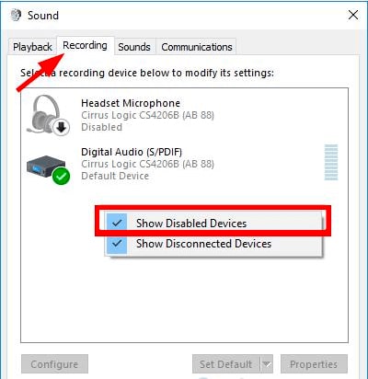Screen dimensions: 368x379
Task: Switch to the Playback tab
Action: coord(32,47)
